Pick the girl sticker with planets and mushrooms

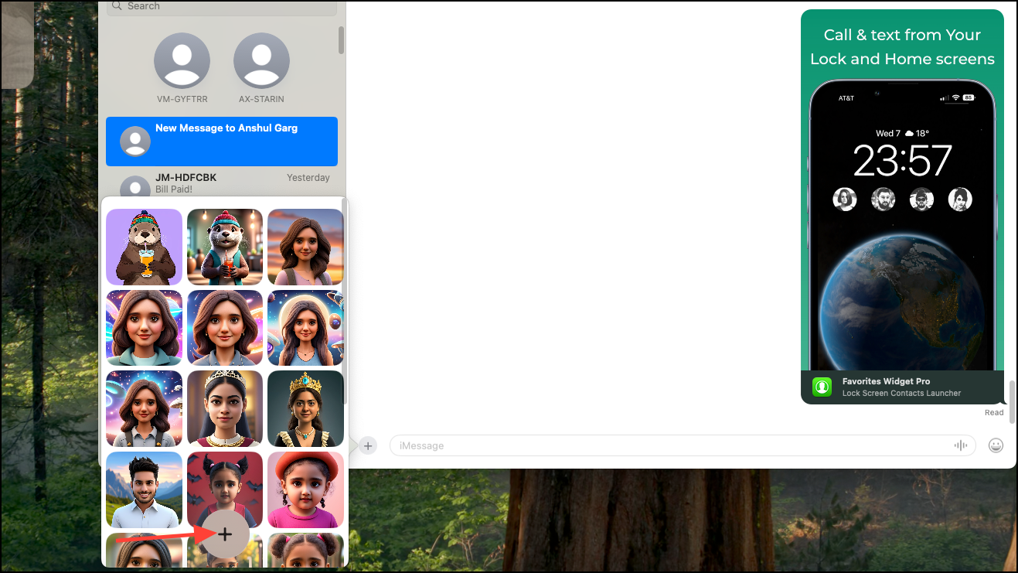click(305, 328)
